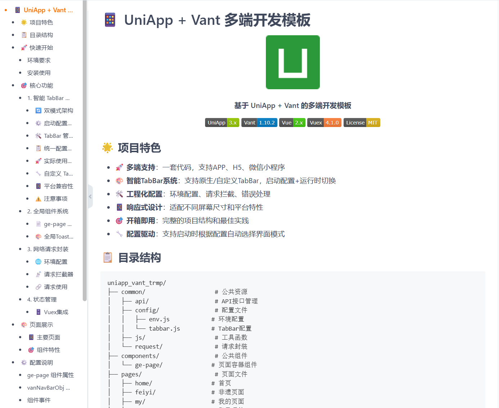Collapse the sidebar using the edge chevron

90,196
